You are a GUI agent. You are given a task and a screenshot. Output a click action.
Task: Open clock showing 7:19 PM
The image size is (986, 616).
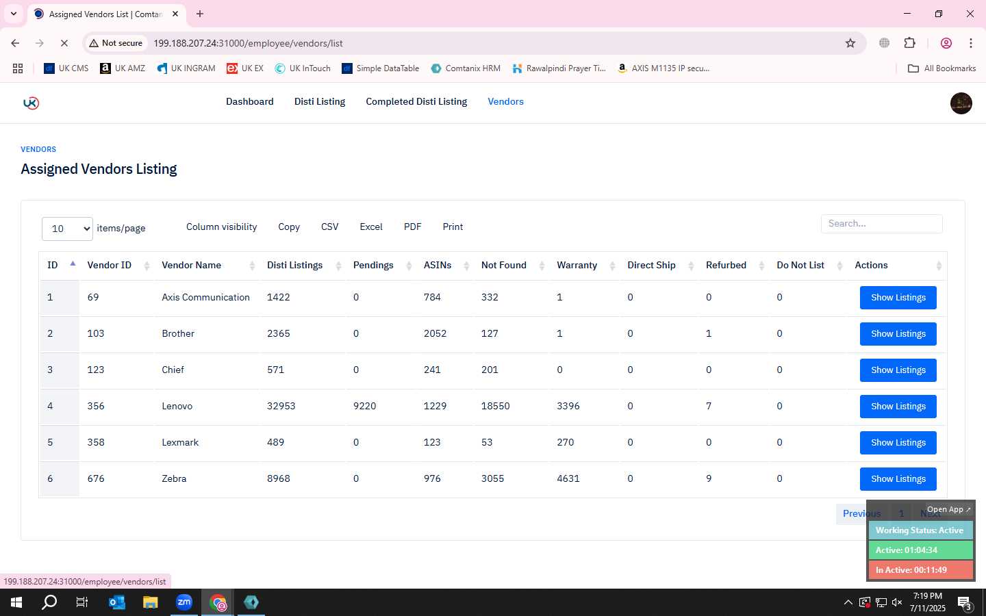[x=927, y=602]
